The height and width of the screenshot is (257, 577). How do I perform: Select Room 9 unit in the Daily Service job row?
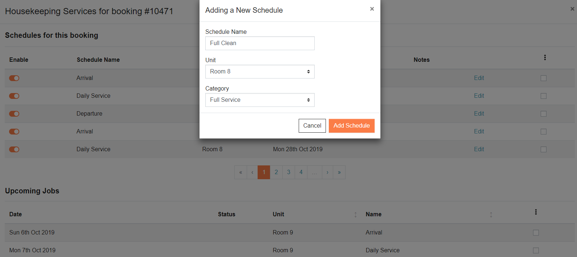(x=283, y=250)
